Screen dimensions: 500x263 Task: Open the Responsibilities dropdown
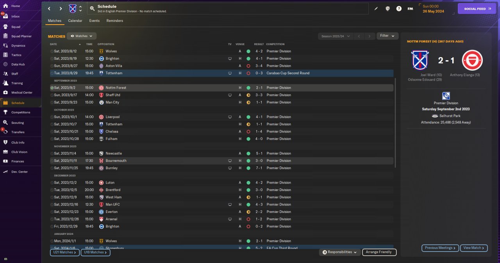[x=339, y=252]
